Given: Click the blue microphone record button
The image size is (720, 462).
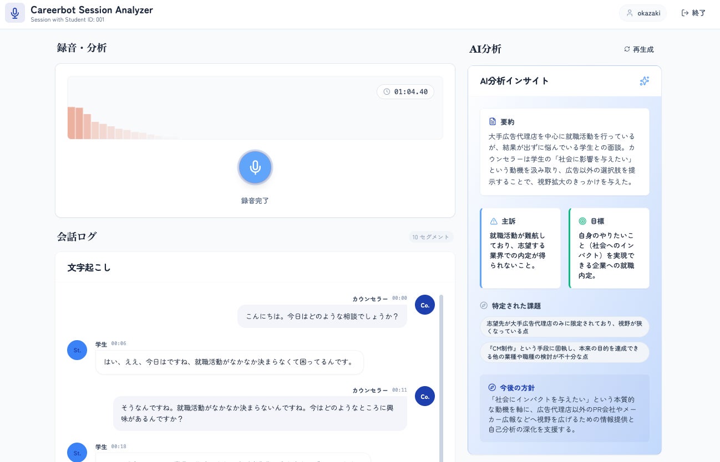Looking at the screenshot, I should coord(255,167).
